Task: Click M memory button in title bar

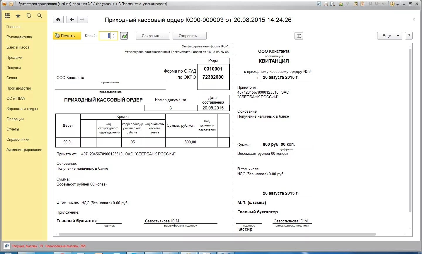Action: point(371,4)
